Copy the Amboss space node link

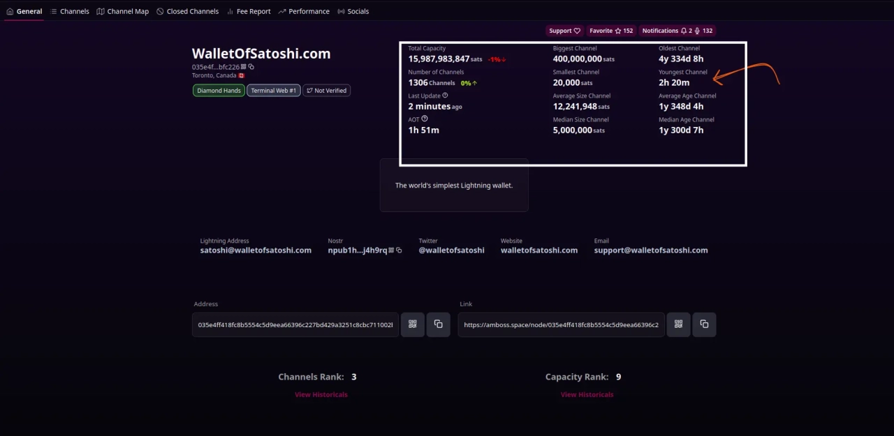[x=704, y=324]
